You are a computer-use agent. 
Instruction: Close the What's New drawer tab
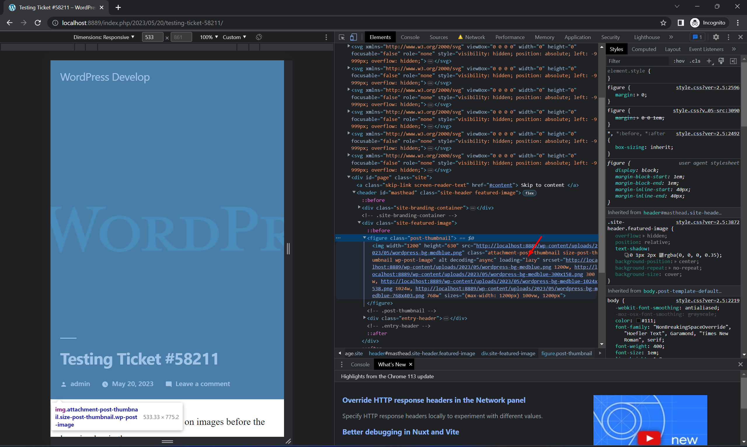(x=410, y=365)
